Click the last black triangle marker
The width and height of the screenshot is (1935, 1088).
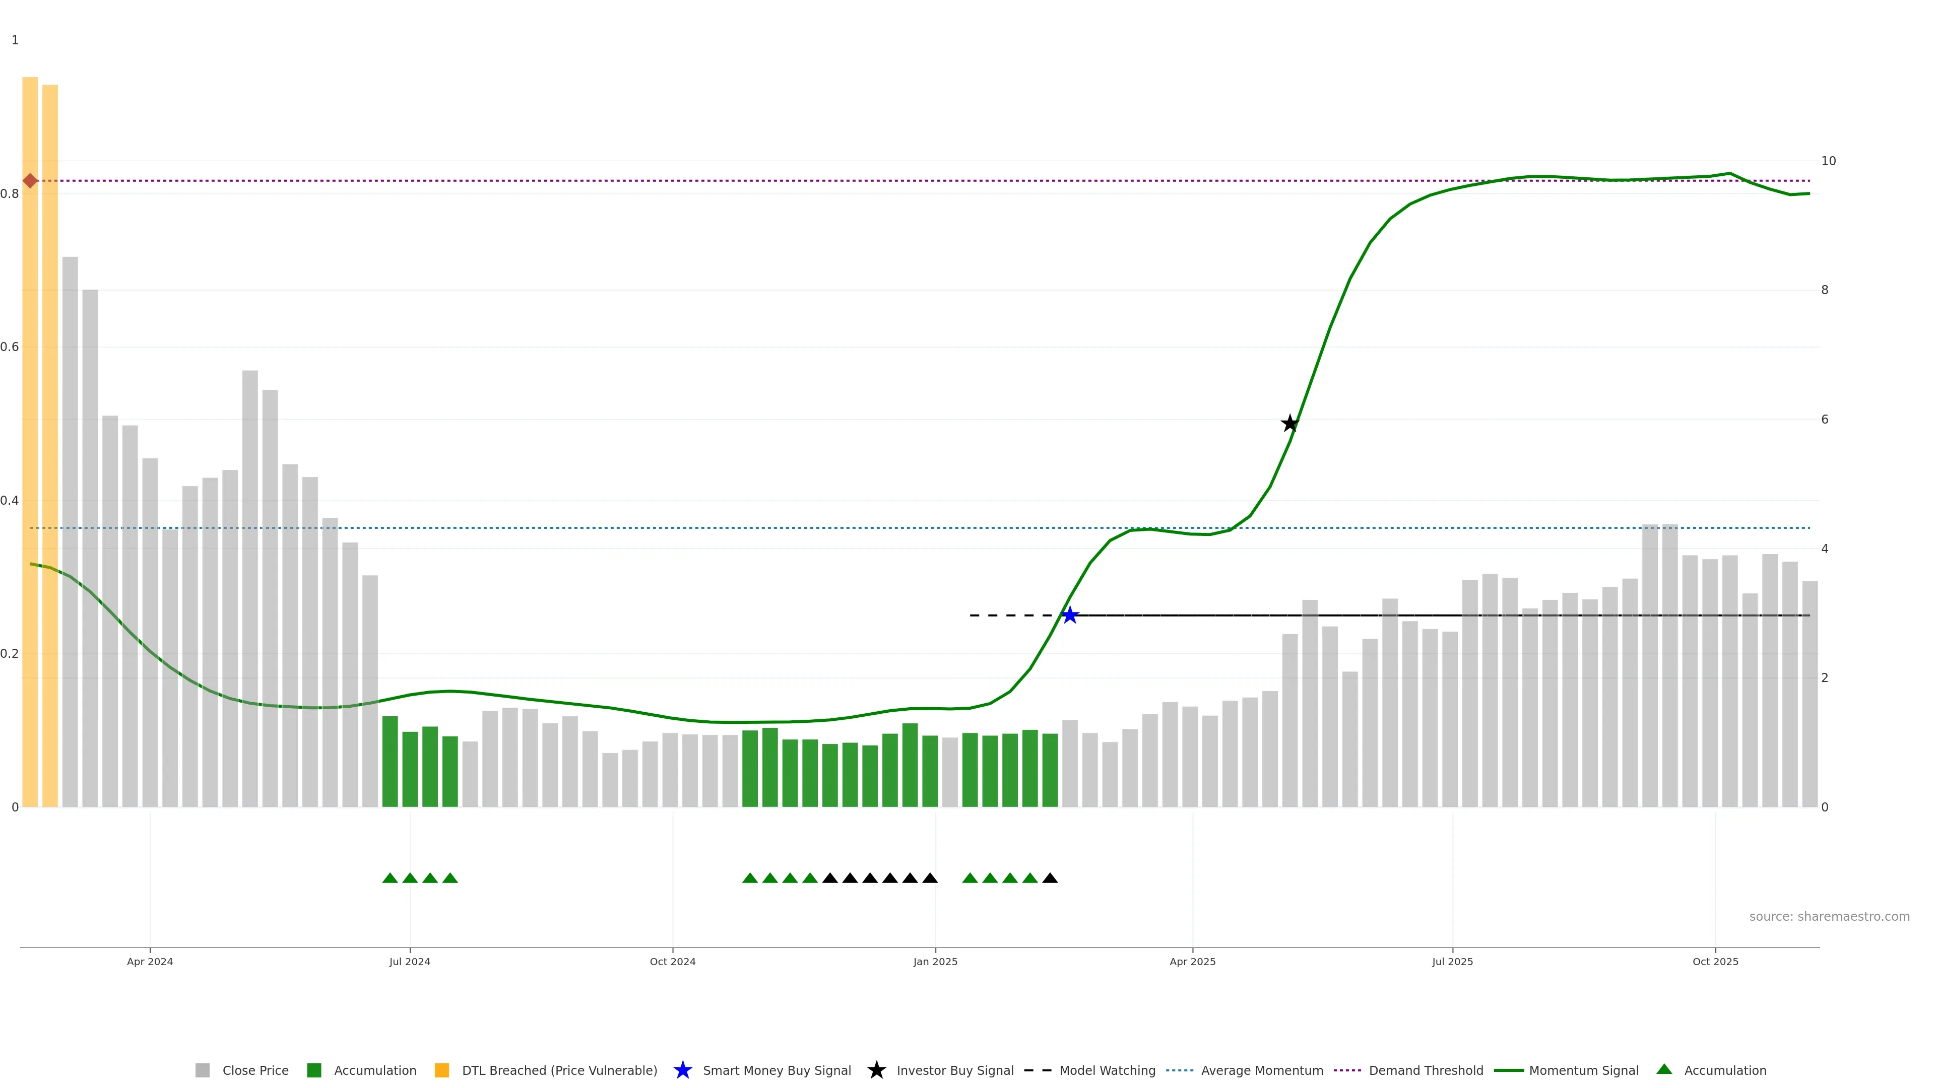click(1050, 878)
